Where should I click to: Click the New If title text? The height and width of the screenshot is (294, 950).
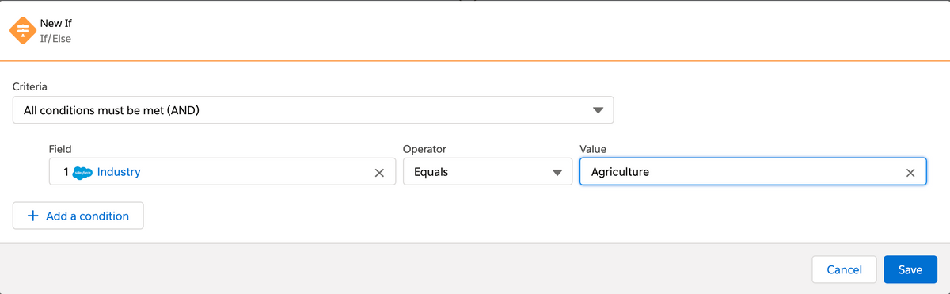(56, 24)
